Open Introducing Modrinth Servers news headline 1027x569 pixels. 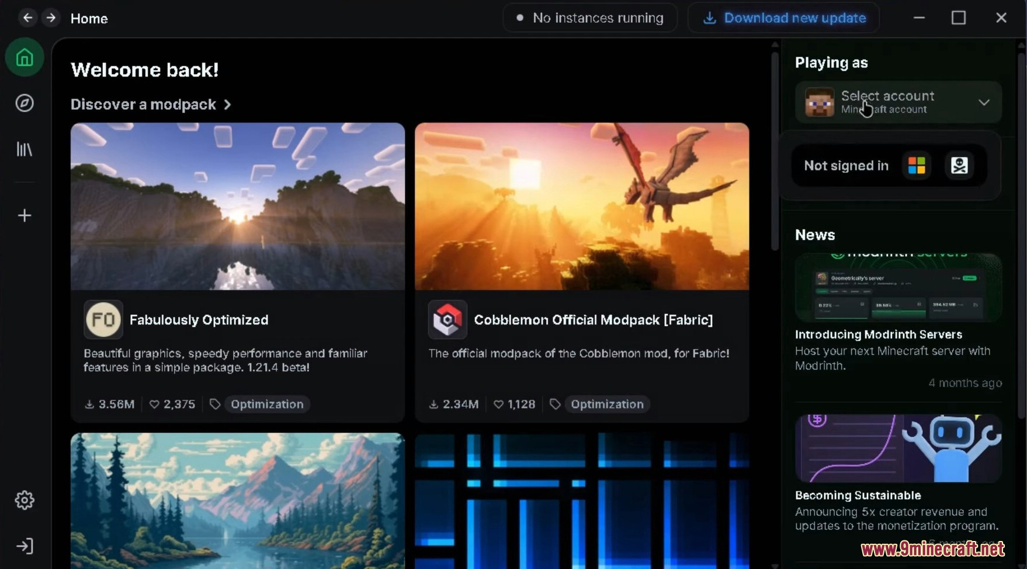[879, 334]
